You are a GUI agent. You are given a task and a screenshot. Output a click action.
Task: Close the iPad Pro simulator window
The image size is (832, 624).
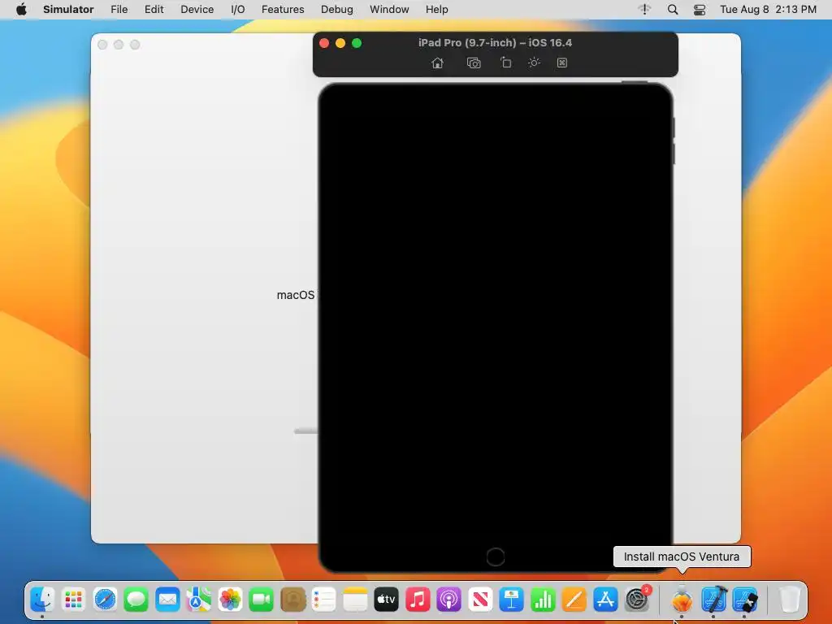324,43
